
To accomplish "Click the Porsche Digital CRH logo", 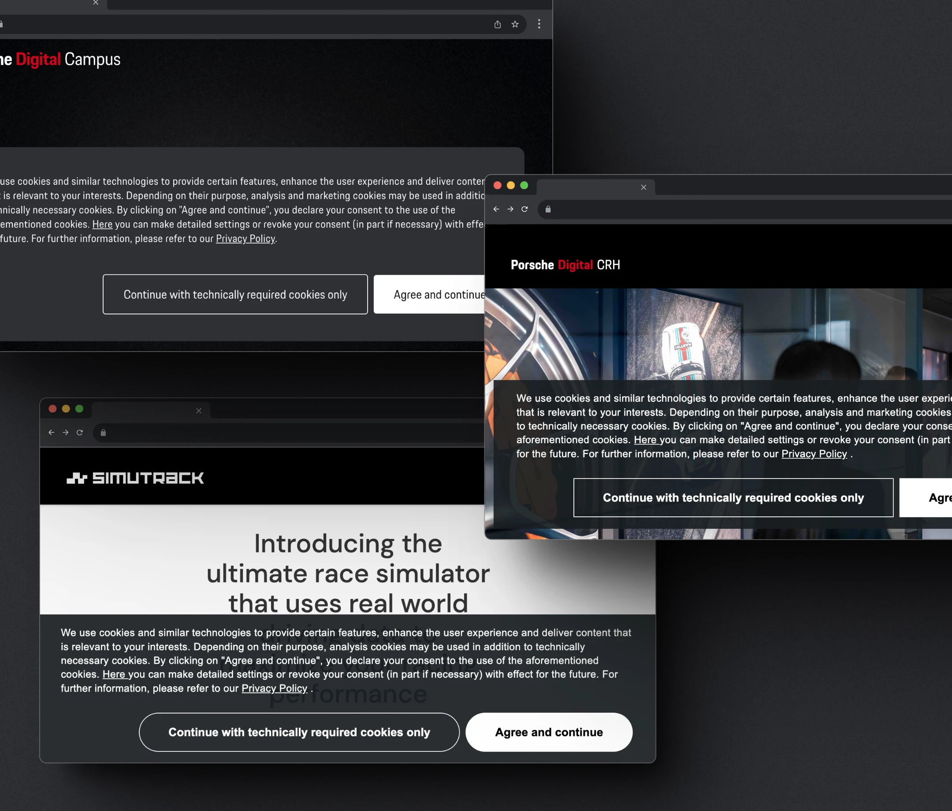I will pos(566,264).
